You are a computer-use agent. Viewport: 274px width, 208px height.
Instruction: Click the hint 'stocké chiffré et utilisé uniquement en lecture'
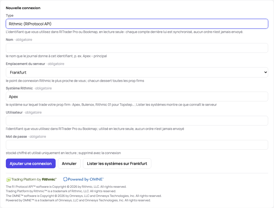(x=63, y=153)
